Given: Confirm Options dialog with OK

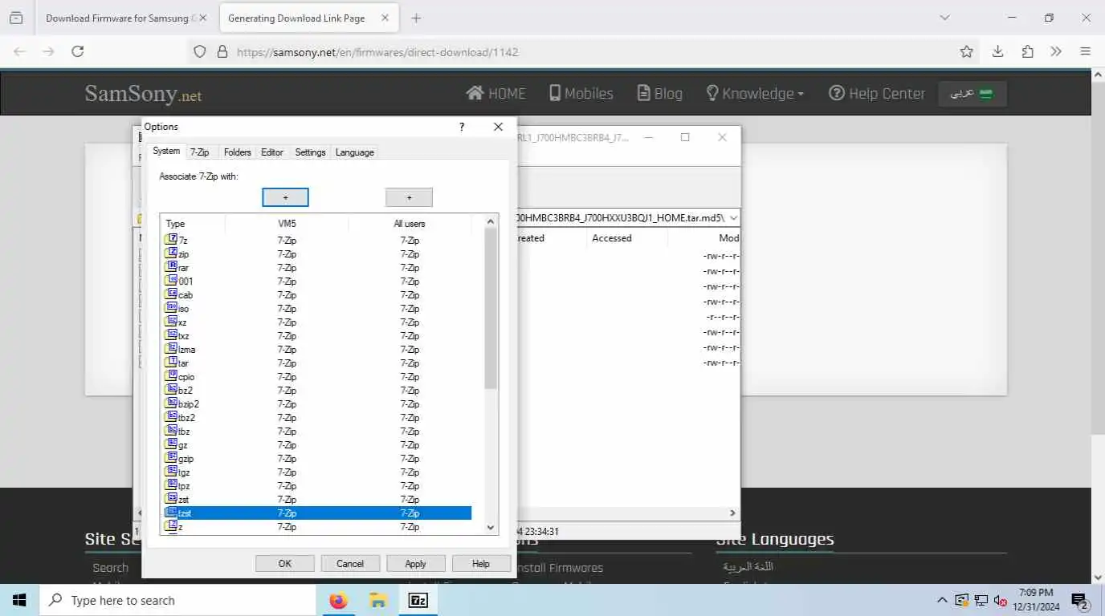Looking at the screenshot, I should pos(285,564).
